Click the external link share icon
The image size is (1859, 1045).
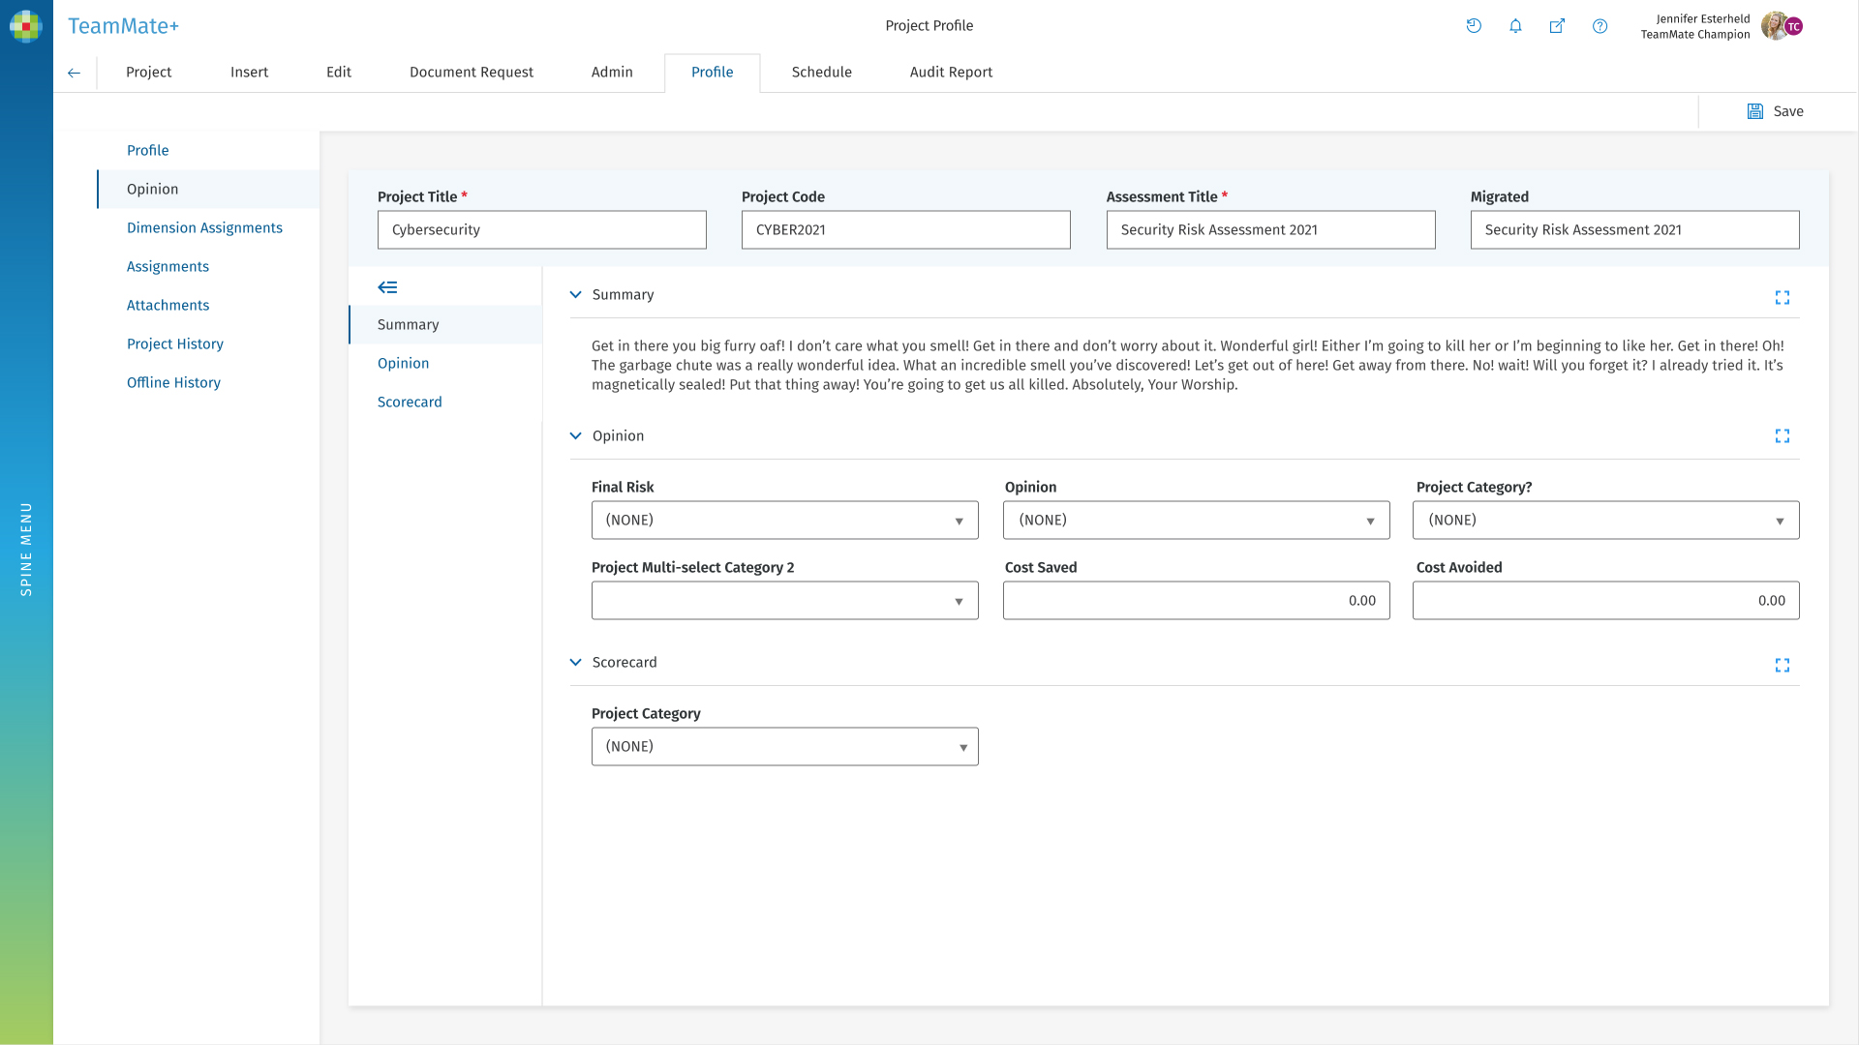1557,26
